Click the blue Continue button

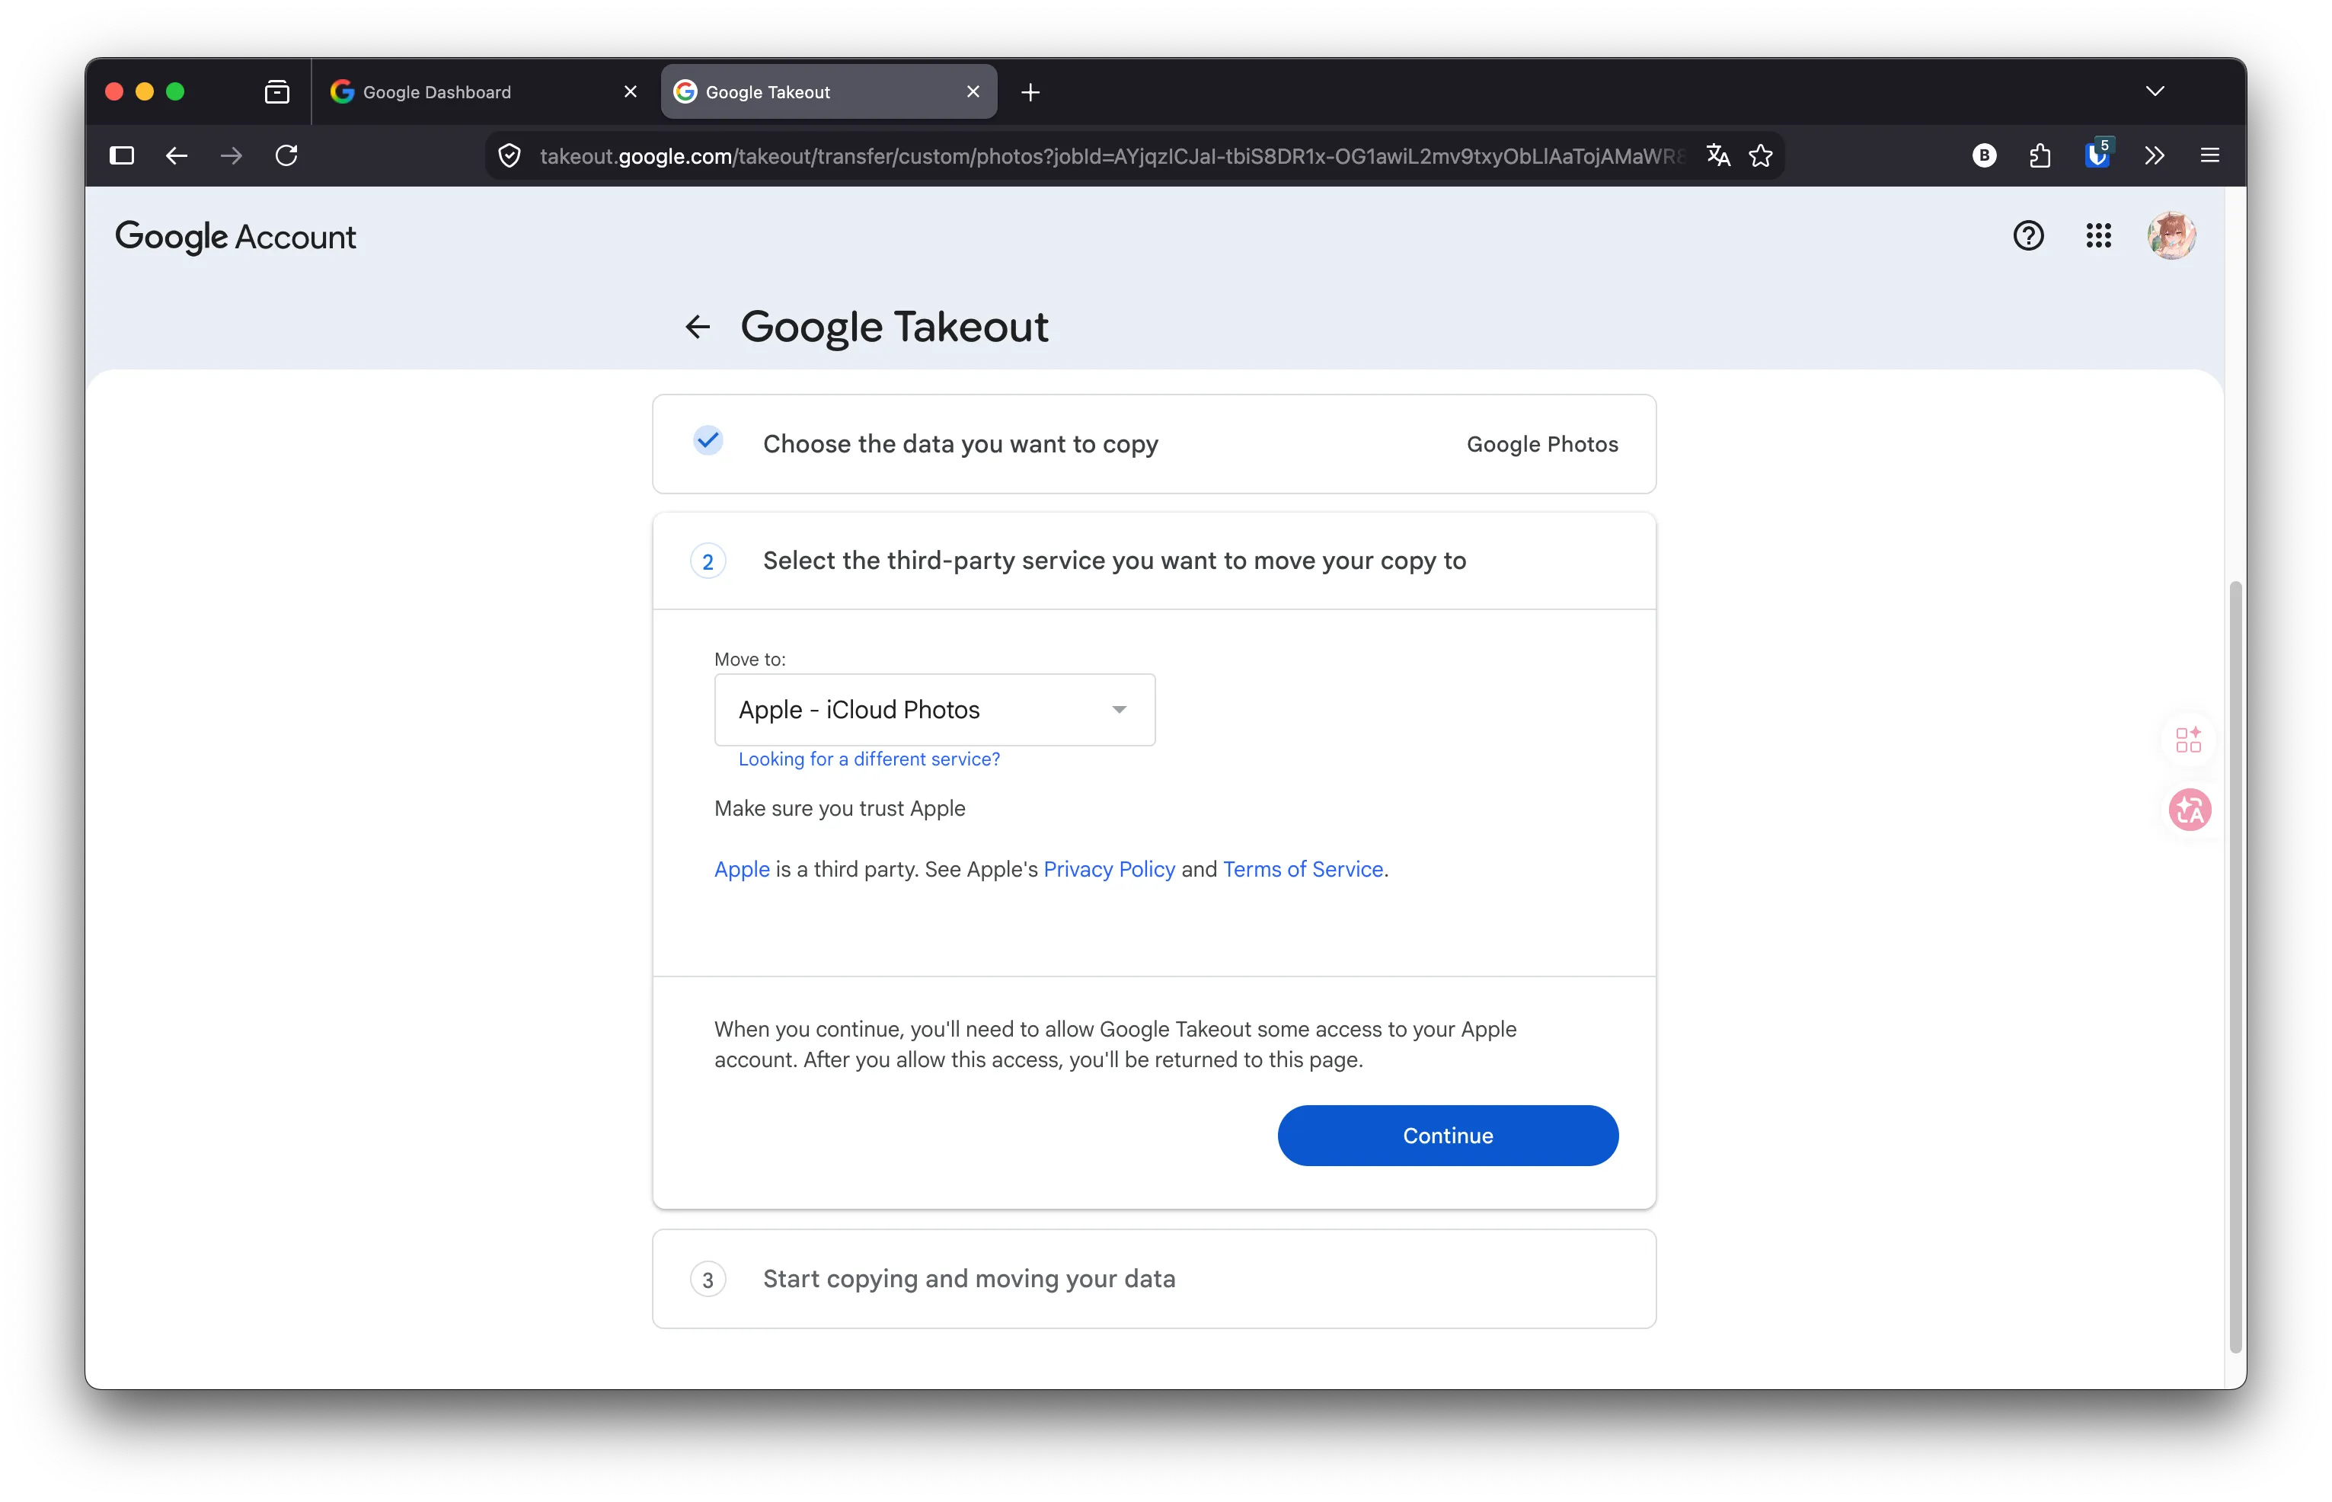1447,1136
